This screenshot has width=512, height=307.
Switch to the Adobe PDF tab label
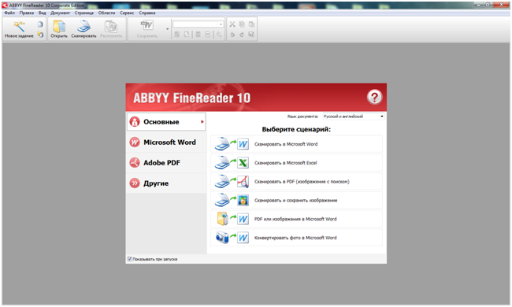coord(161,162)
